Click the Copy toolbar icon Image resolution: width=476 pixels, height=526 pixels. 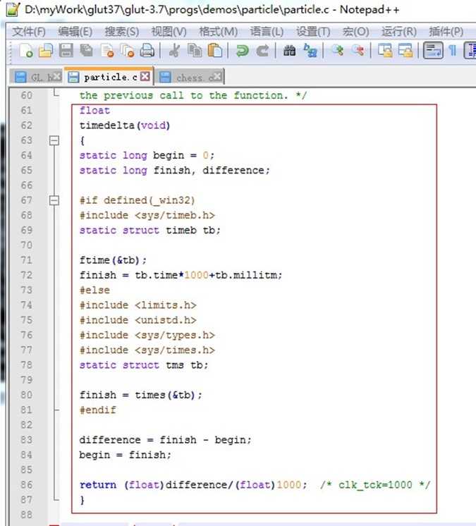tap(195, 51)
